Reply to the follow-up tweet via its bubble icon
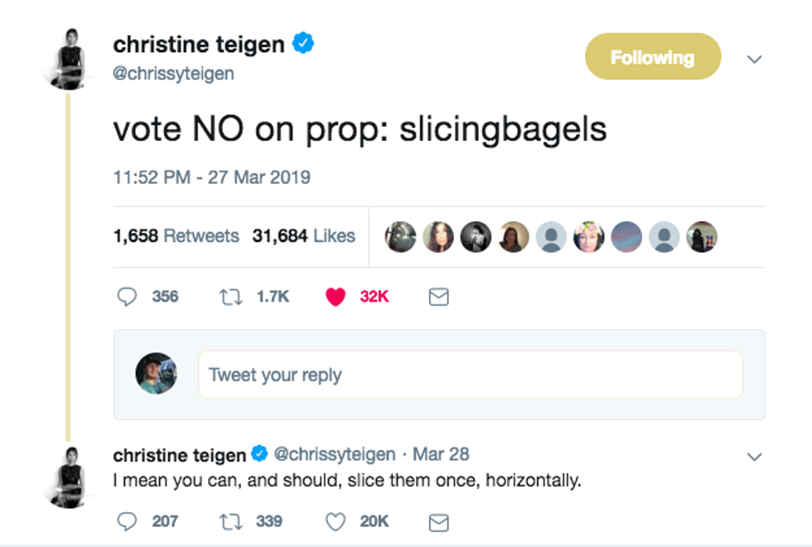The width and height of the screenshot is (812, 547). click(x=127, y=521)
